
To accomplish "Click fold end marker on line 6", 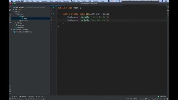I will coord(57,23).
